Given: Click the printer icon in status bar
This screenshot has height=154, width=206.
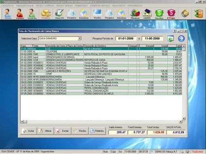Looking at the screenshot, I should click(182, 152).
